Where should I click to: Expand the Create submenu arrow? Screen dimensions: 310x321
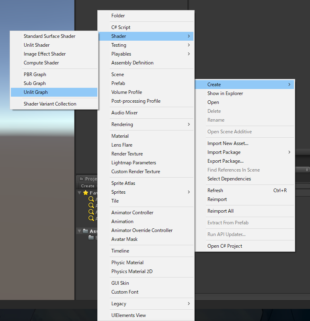coord(289,85)
